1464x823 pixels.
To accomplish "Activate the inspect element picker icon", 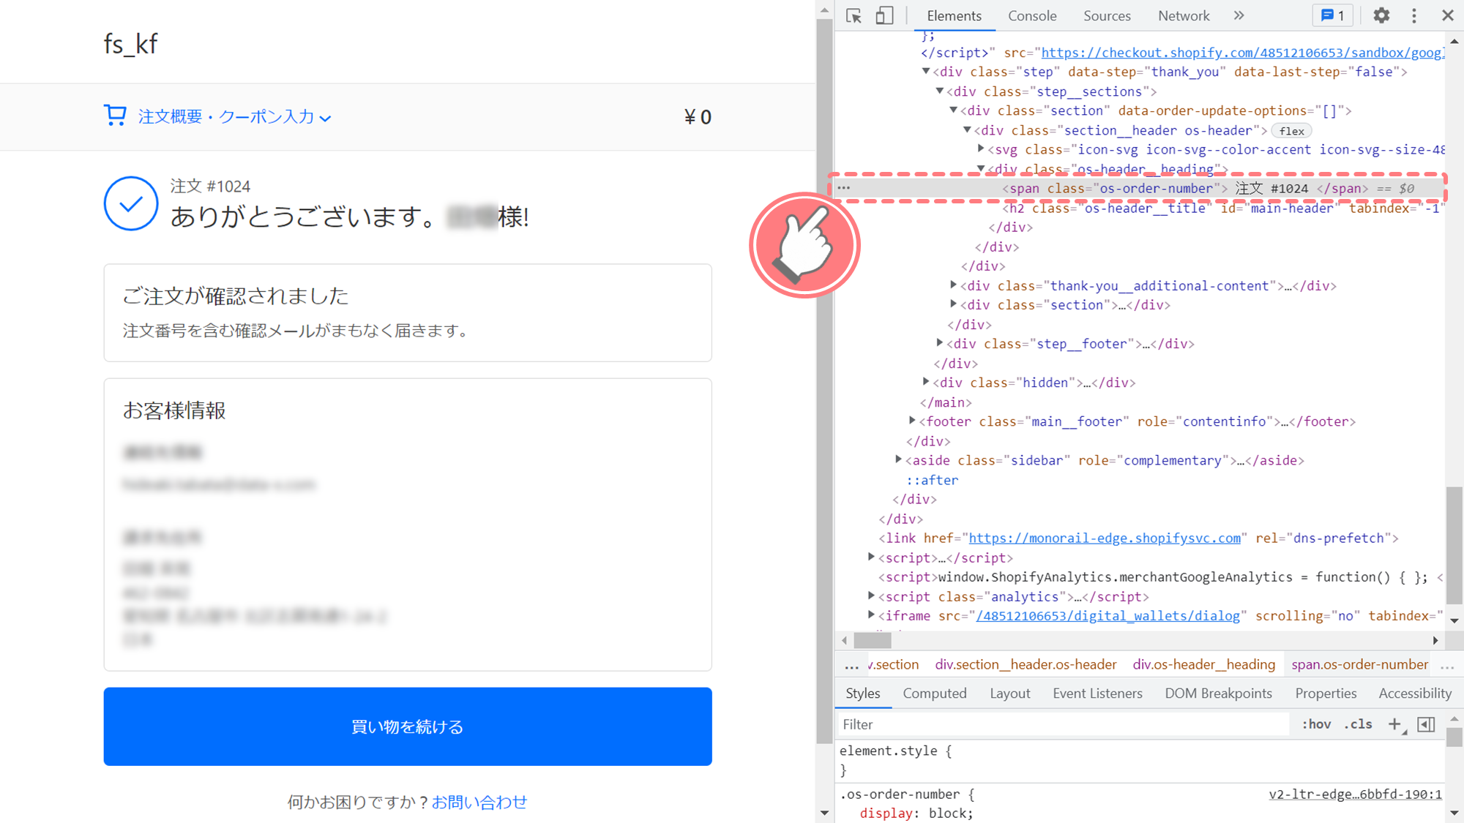I will pyautogui.click(x=854, y=15).
